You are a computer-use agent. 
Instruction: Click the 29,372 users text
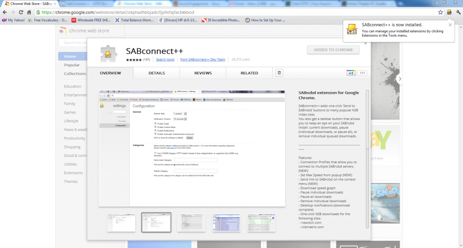tap(241, 60)
